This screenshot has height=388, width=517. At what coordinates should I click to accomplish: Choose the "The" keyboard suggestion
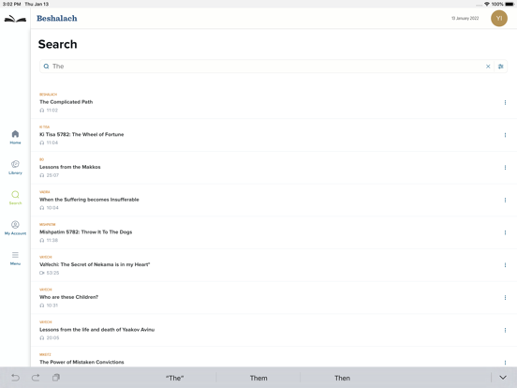pos(174,378)
